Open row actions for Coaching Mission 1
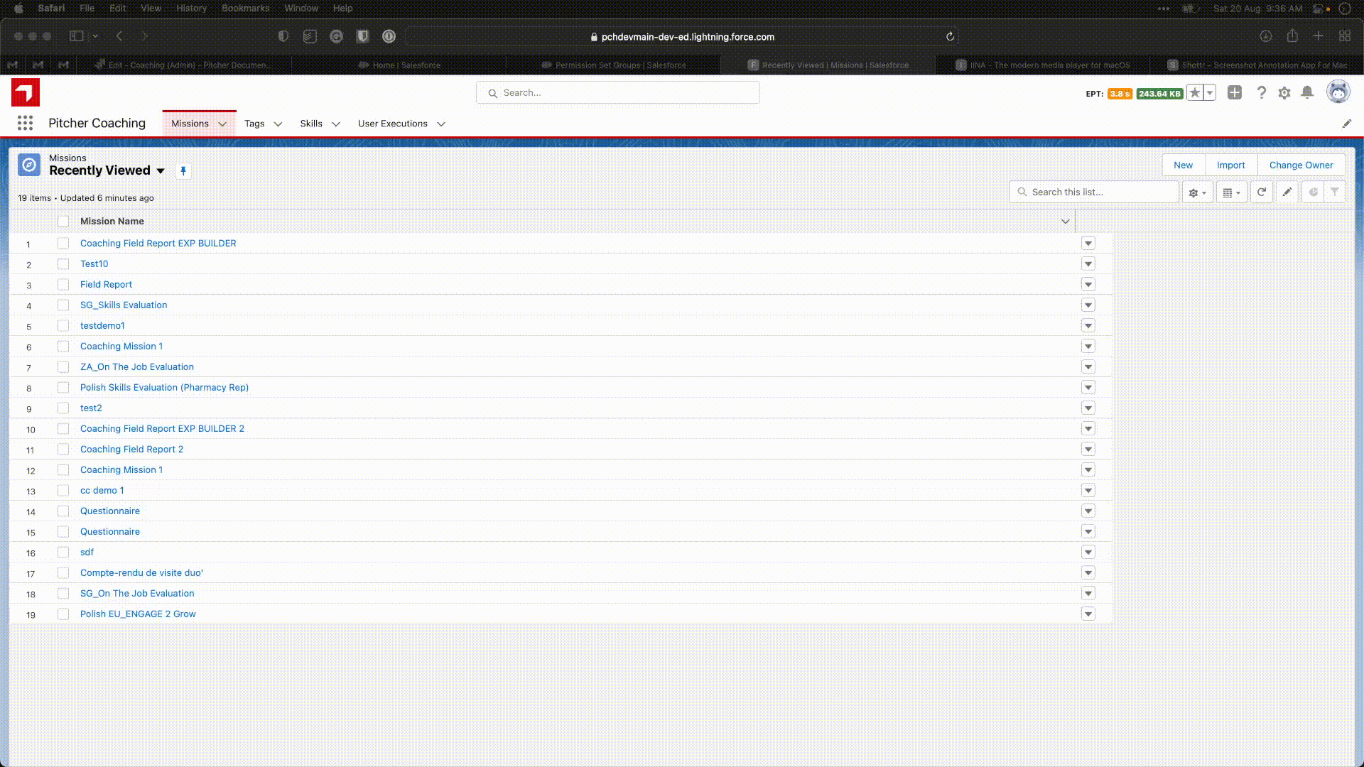The image size is (1364, 767). click(x=1088, y=347)
